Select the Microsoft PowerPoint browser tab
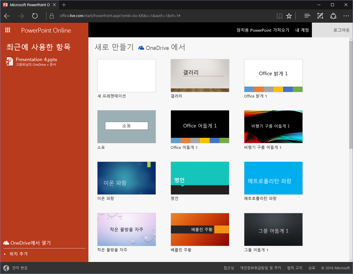Image resolution: width=353 pixels, height=274 pixels. 29,5
